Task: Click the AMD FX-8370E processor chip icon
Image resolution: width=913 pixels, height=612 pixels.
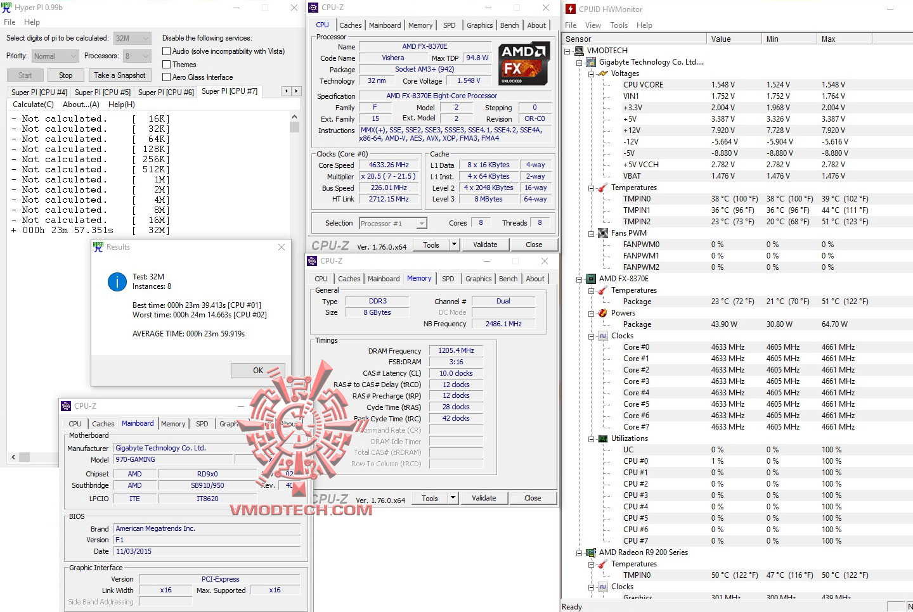Action: pos(592,279)
